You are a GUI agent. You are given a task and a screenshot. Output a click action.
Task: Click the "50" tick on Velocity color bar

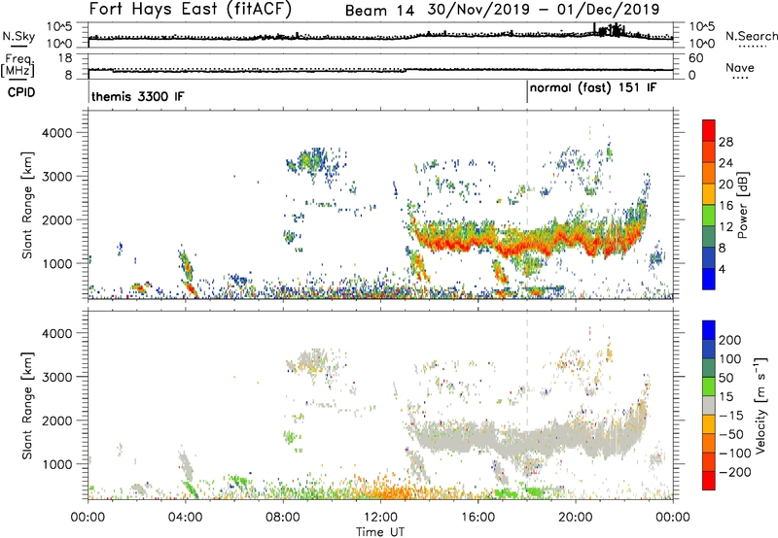[726, 378]
